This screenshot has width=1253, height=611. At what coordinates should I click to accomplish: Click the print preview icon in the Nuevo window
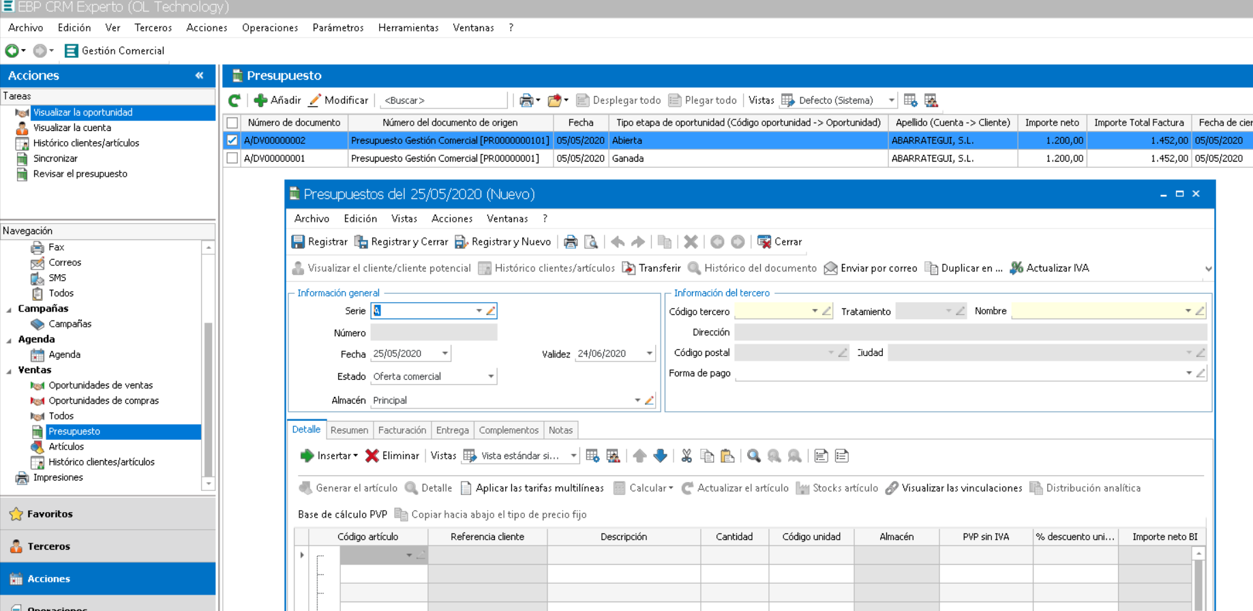click(591, 241)
